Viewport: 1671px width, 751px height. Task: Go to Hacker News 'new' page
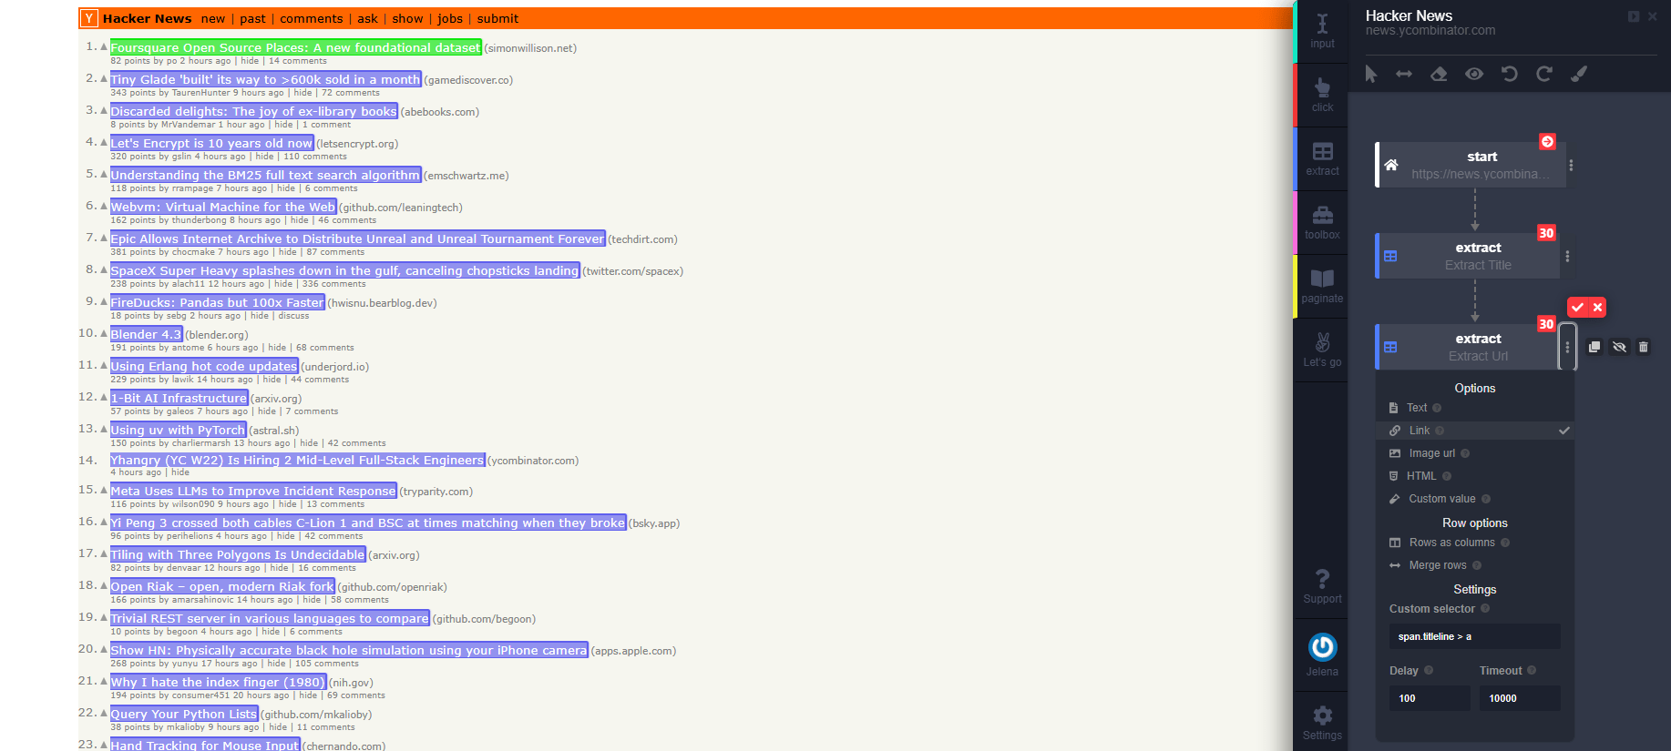coord(213,18)
